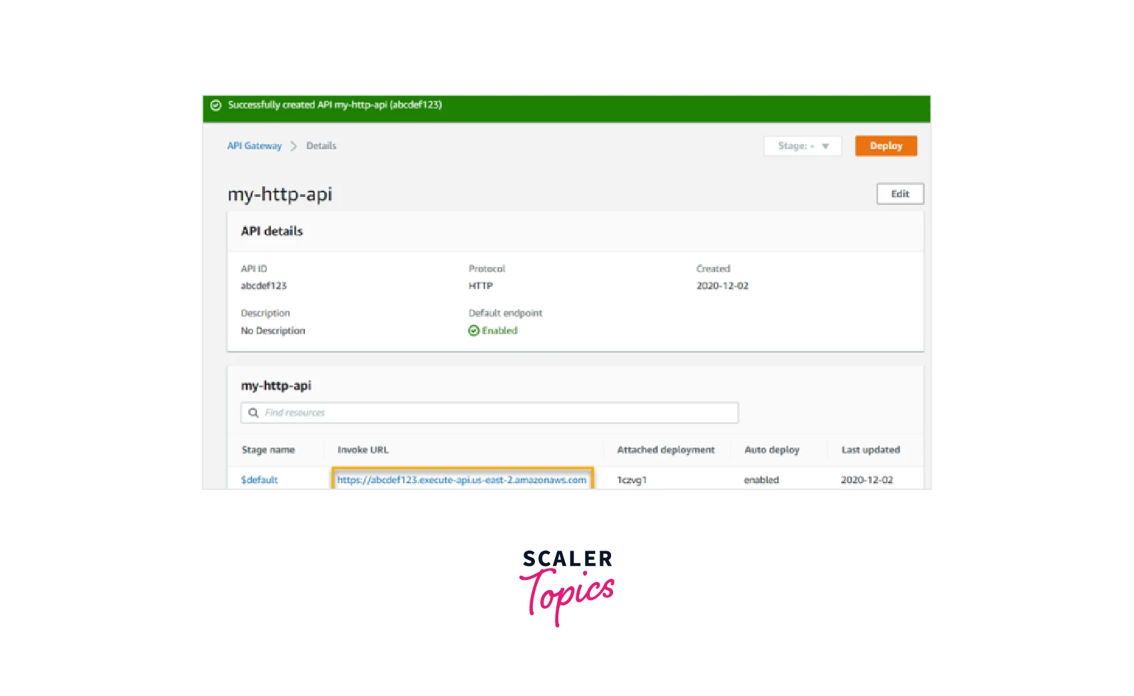Click the success checkmark icon in green banner
This screenshot has width=1134, height=696.
click(x=215, y=105)
